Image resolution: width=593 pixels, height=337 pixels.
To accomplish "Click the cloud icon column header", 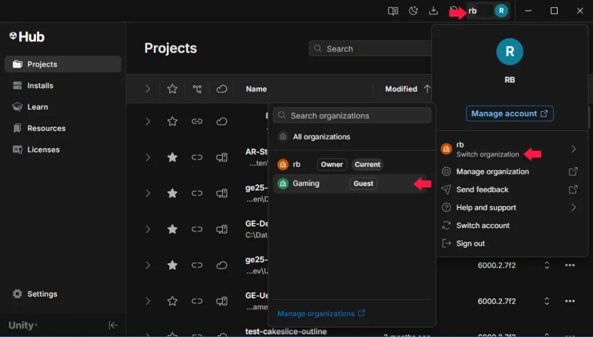I will point(221,89).
